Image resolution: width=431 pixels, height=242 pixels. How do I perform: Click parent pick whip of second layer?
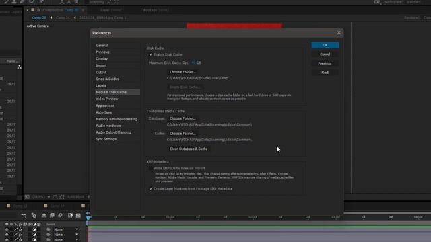48,235
